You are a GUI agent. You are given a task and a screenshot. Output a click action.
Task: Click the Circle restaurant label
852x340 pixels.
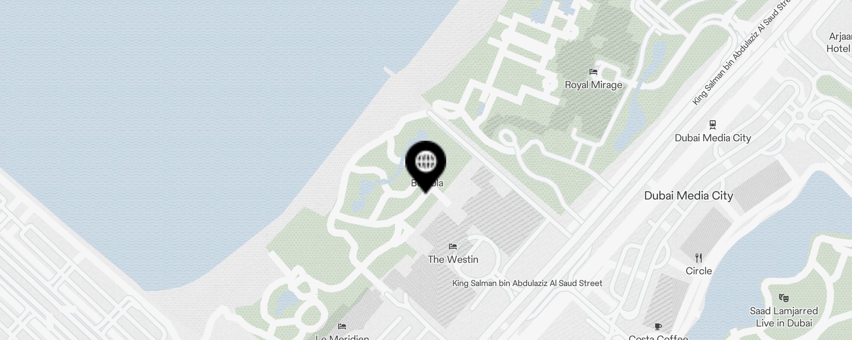tap(699, 271)
